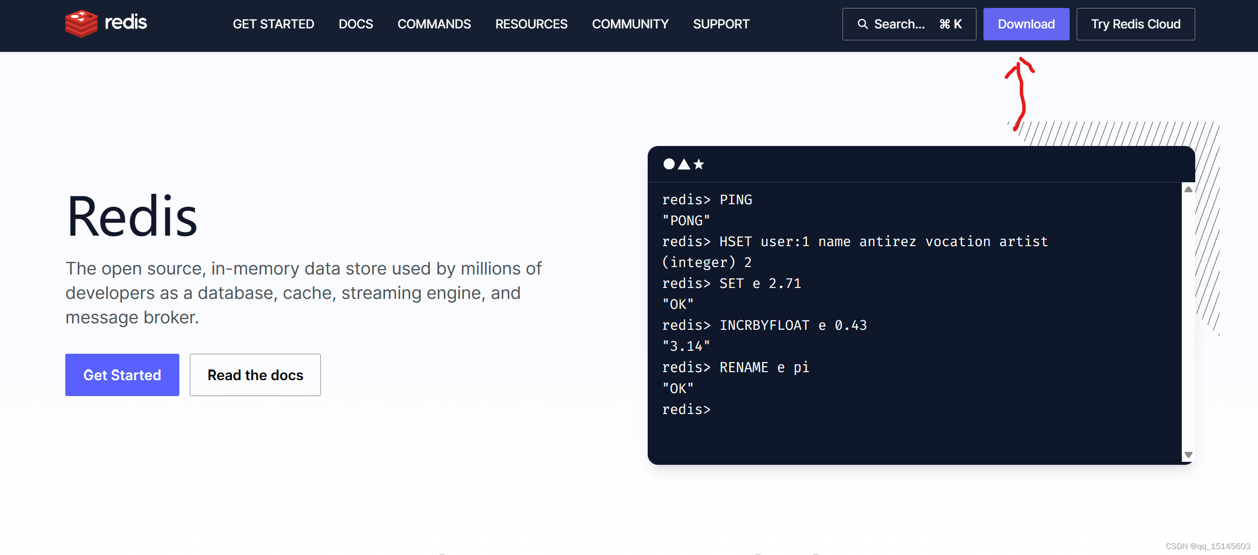Image resolution: width=1258 pixels, height=555 pixels.
Task: Click the blue Get Started button
Action: click(x=122, y=375)
